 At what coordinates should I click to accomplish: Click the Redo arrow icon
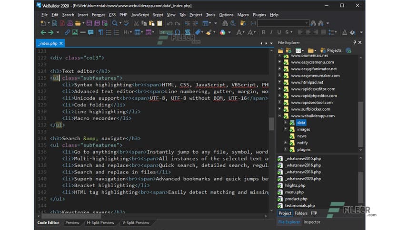(x=178, y=23)
